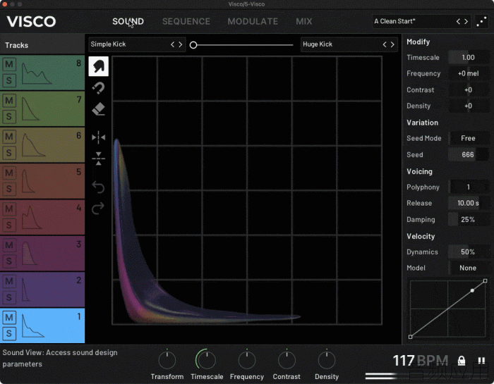Screen dimensions: 494x384
Task: Mirror the sound horizontally
Action: click(x=98, y=137)
